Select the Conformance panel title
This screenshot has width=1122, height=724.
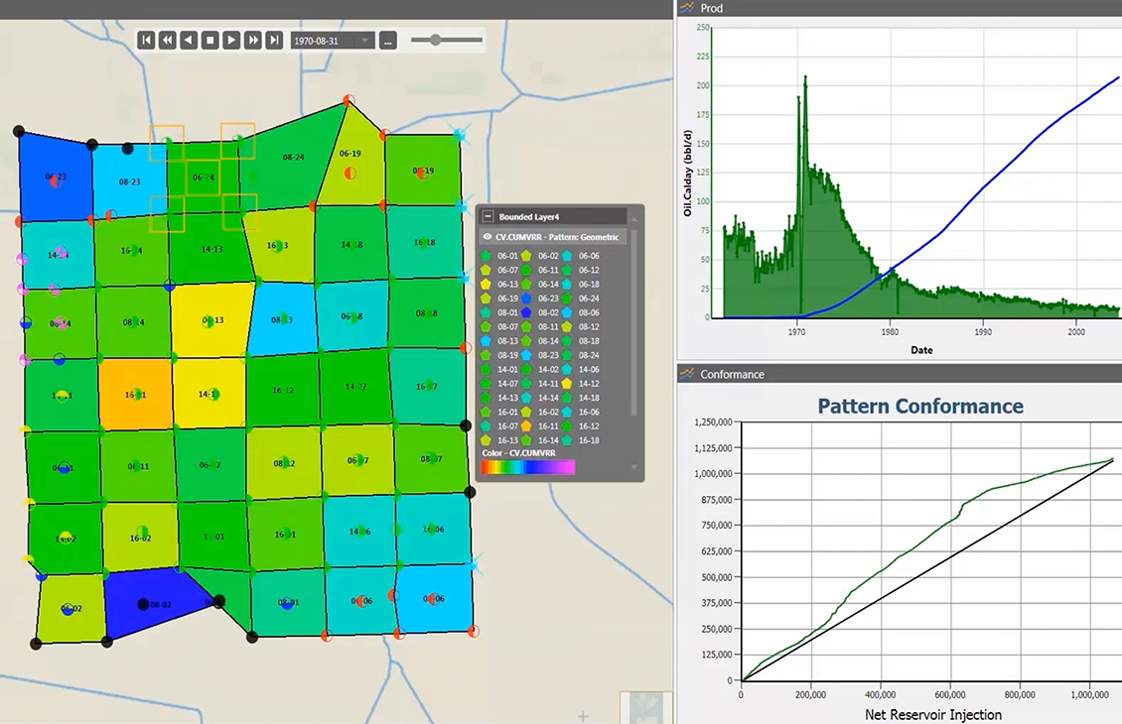(732, 374)
